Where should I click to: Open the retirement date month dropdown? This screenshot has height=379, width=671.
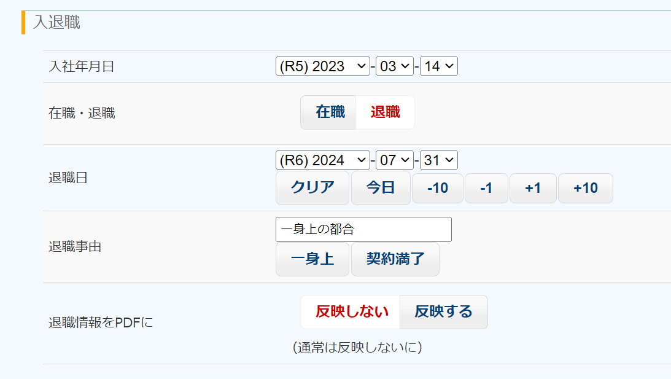394,160
